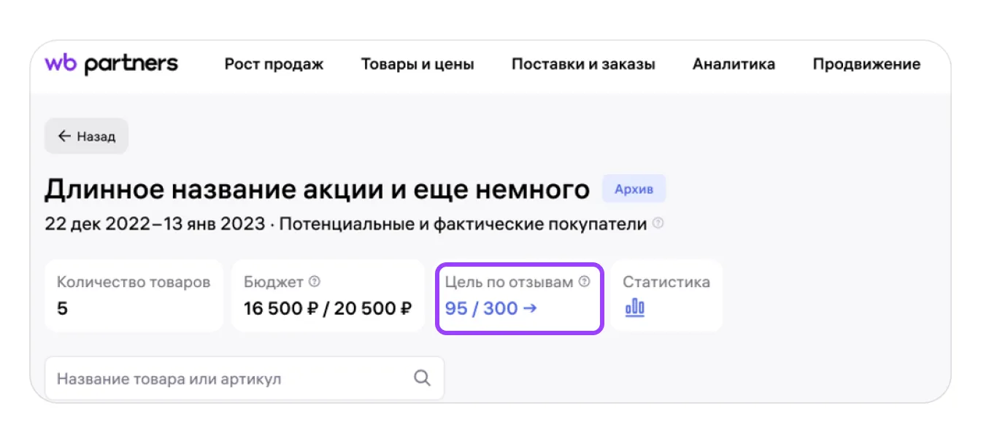Viewport: 981px width, 443px height.
Task: Focus the Название товара или артикул field
Action: tap(226, 378)
